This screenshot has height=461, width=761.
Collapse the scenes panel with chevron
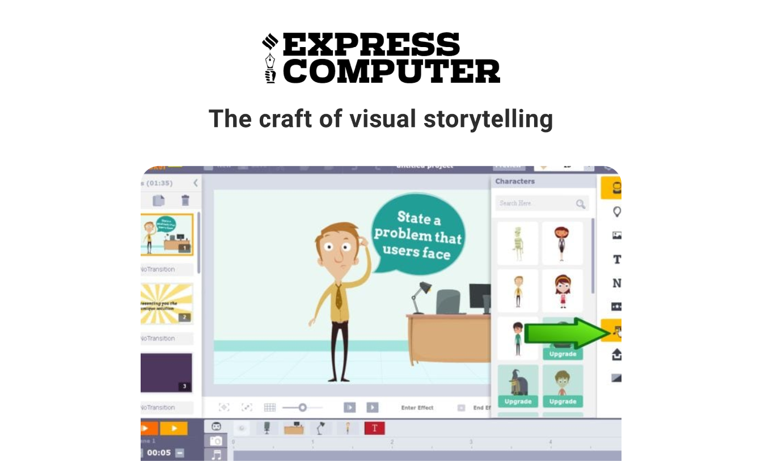tap(196, 183)
